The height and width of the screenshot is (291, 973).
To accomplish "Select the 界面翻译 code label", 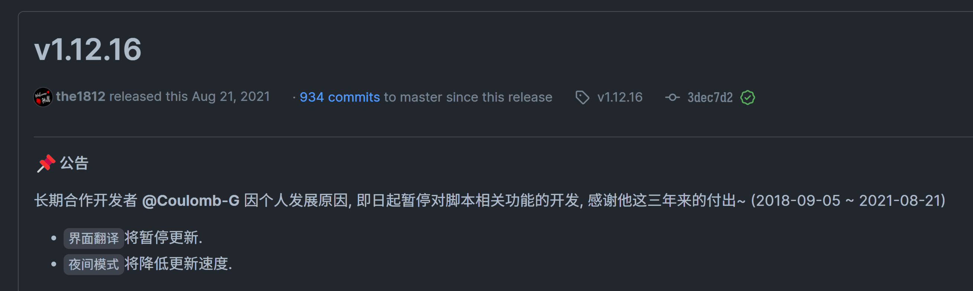I will click(93, 238).
